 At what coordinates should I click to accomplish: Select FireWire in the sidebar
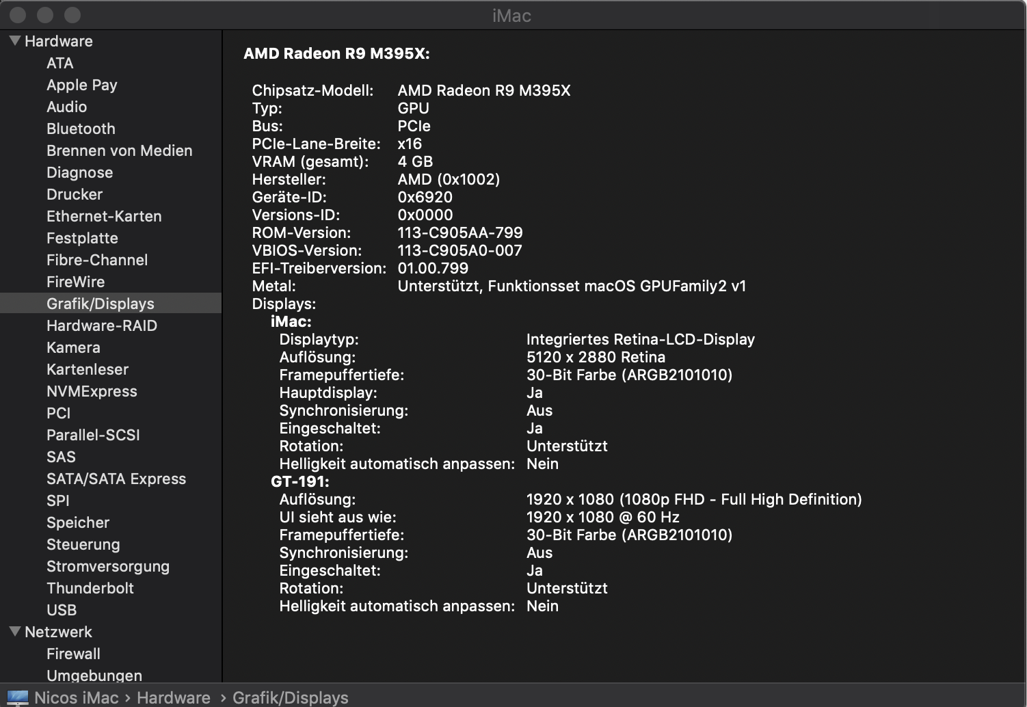(x=75, y=282)
